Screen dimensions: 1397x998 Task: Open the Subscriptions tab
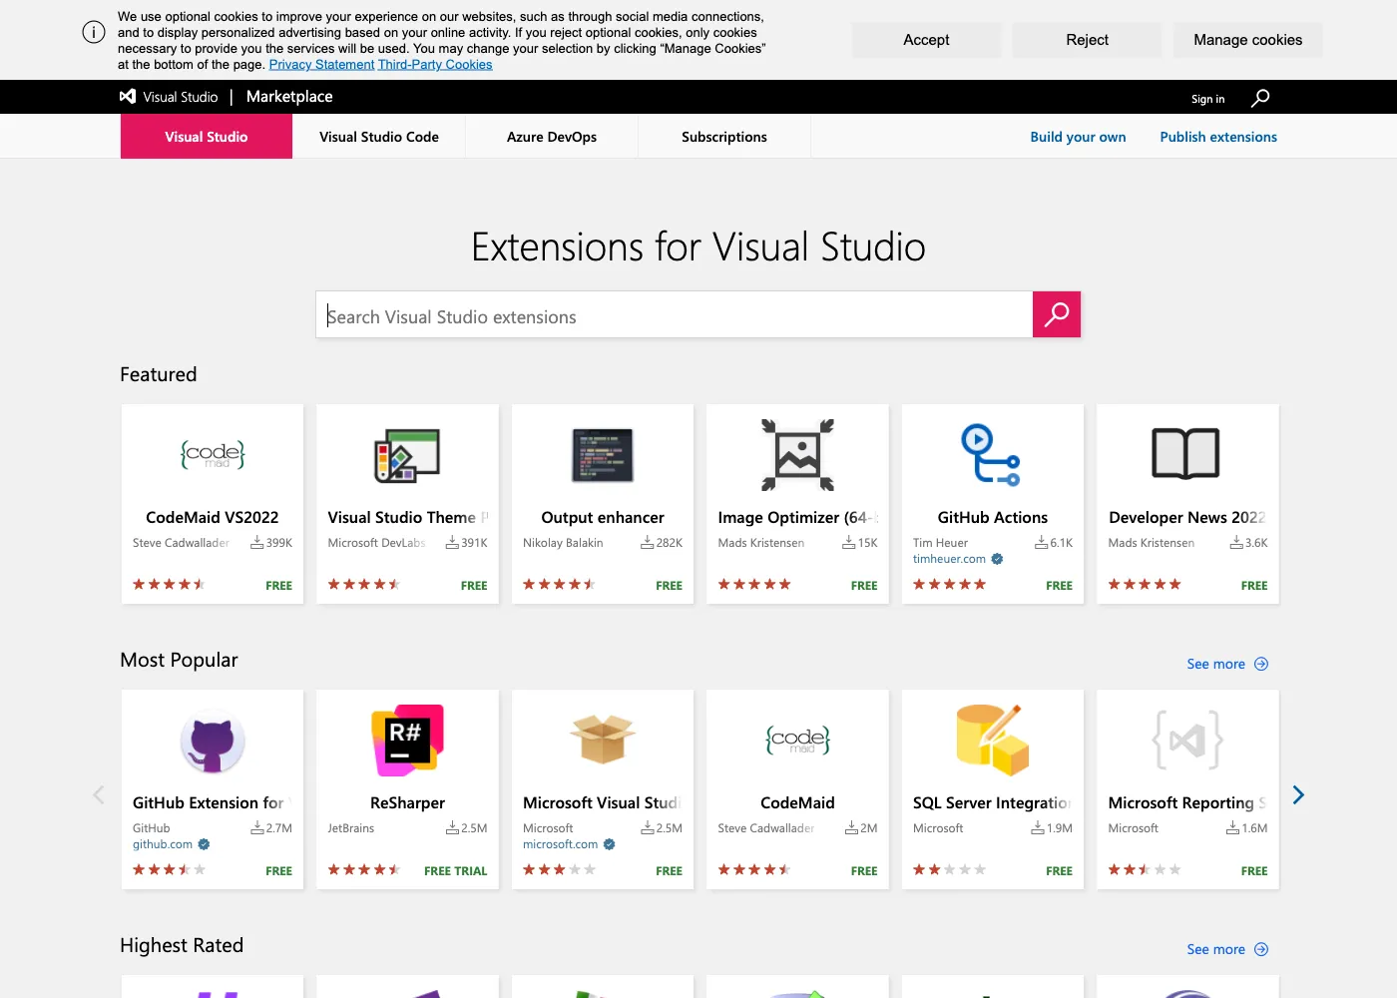[x=724, y=137]
